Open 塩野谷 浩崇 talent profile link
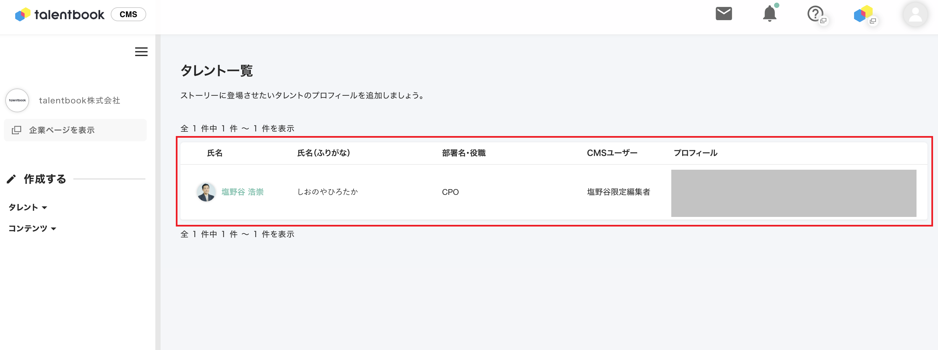Screen dimensions: 938x350 coord(242,192)
